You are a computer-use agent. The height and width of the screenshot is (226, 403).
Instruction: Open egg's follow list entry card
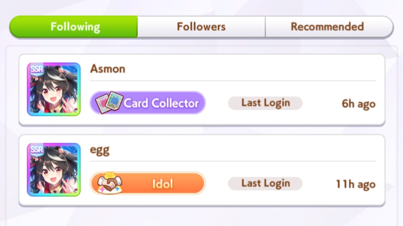[x=202, y=171]
